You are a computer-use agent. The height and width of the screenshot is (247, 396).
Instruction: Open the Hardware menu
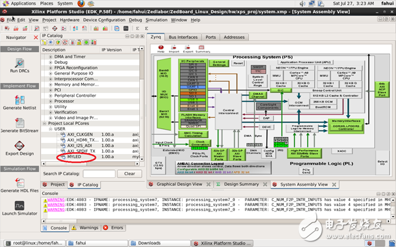(69, 20)
